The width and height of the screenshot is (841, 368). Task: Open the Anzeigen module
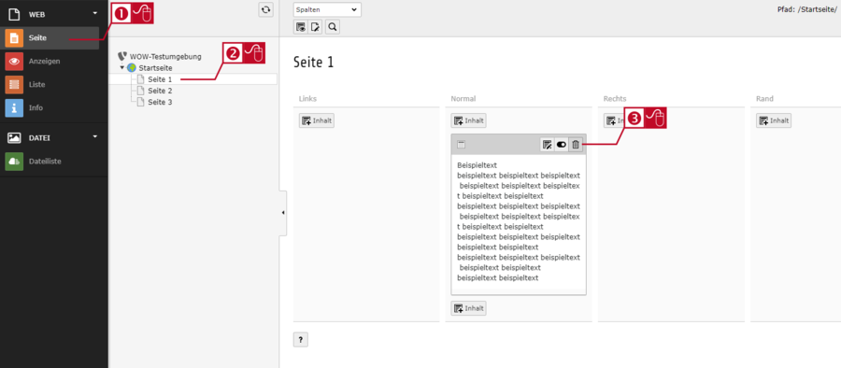(50, 61)
